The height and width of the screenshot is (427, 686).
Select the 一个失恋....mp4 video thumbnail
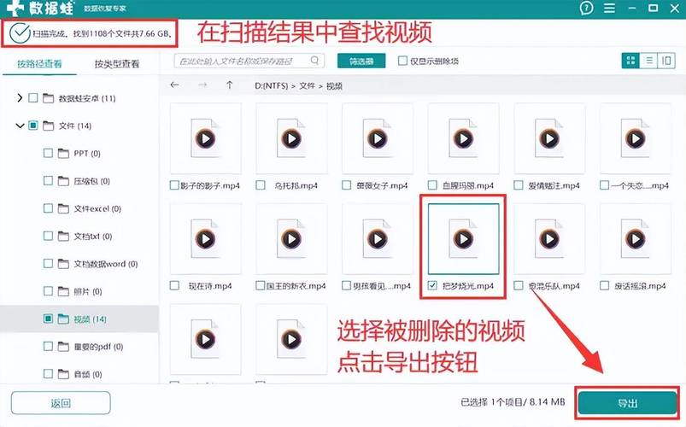(636, 138)
